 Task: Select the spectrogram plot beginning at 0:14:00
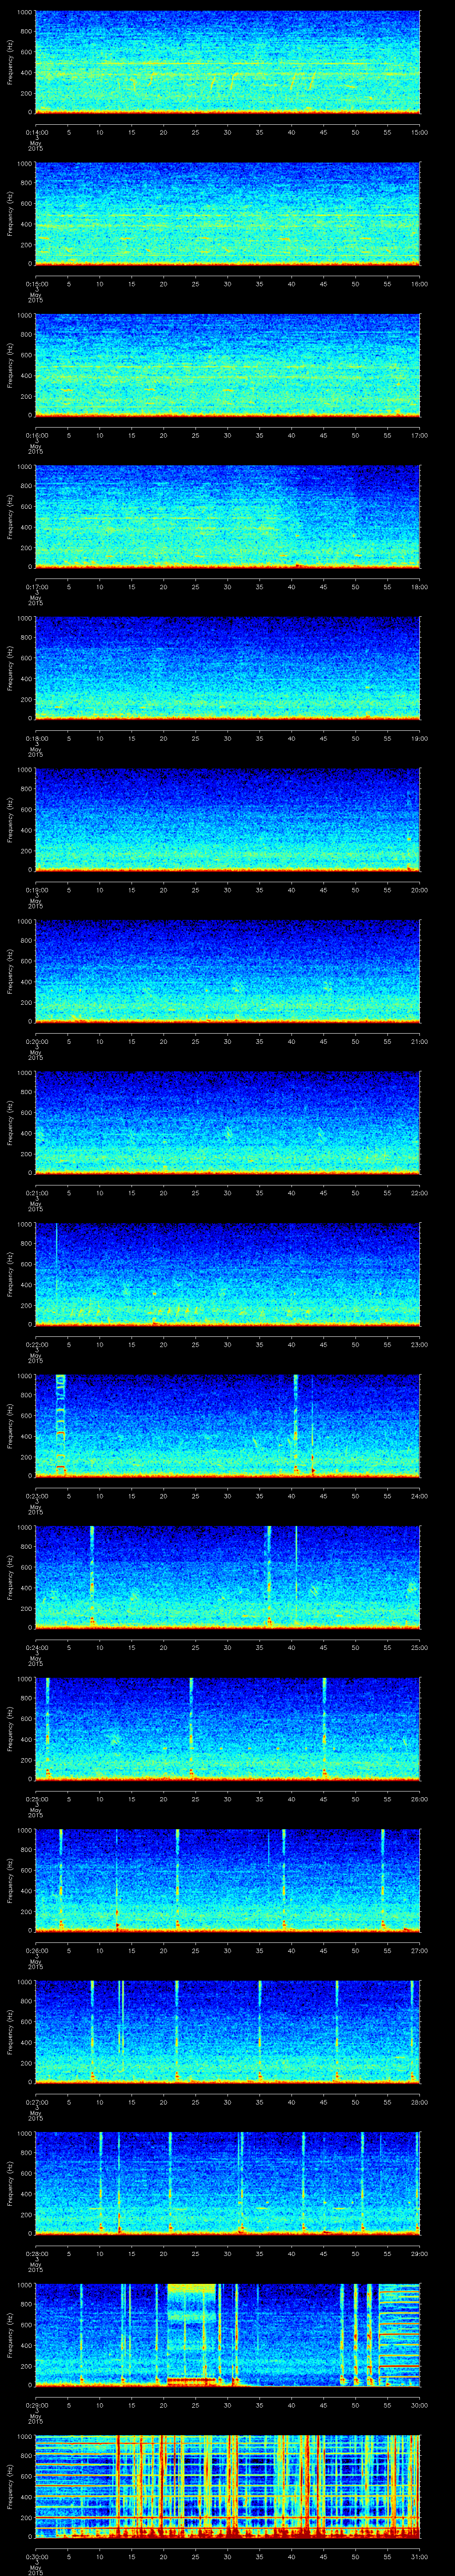(227, 63)
